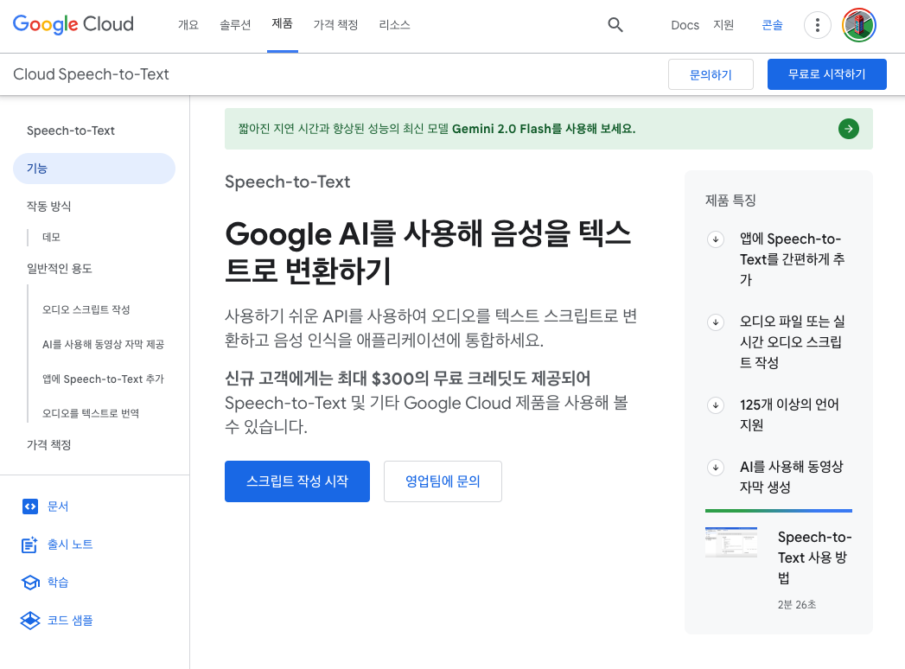Expand '125개 이상의 언어 지원' arrow
This screenshot has width=905, height=669.
click(x=716, y=405)
